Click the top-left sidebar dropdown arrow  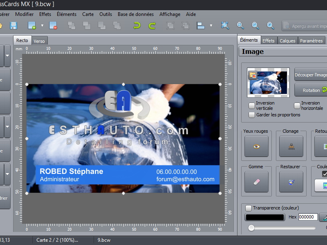point(7,56)
